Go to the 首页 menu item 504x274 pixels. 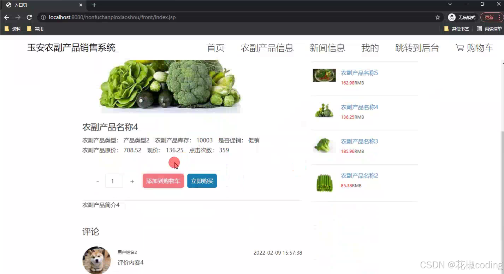216,48
